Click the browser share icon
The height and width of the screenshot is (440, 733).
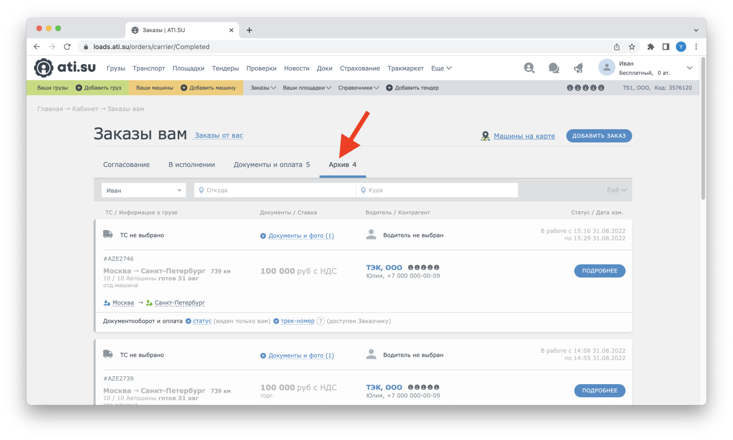click(x=617, y=47)
